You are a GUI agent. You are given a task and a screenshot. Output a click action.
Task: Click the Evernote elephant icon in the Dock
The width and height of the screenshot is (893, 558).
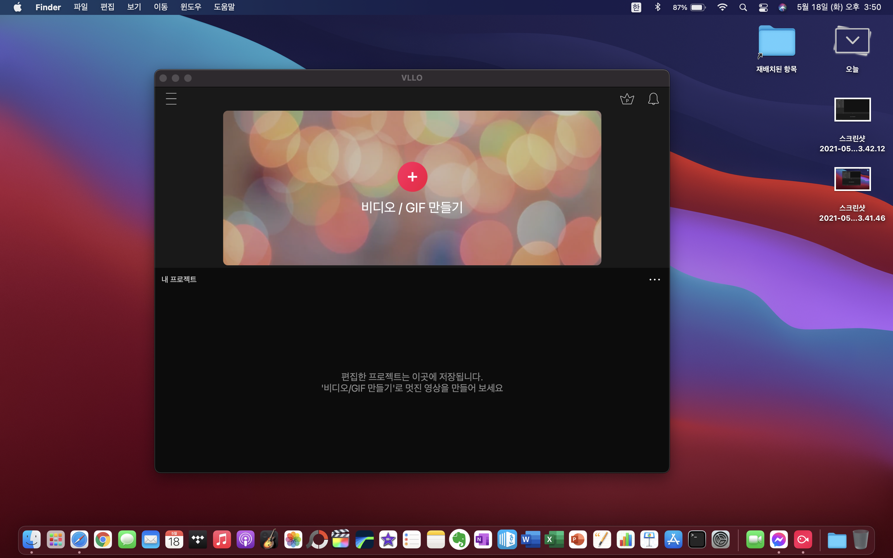coord(460,539)
